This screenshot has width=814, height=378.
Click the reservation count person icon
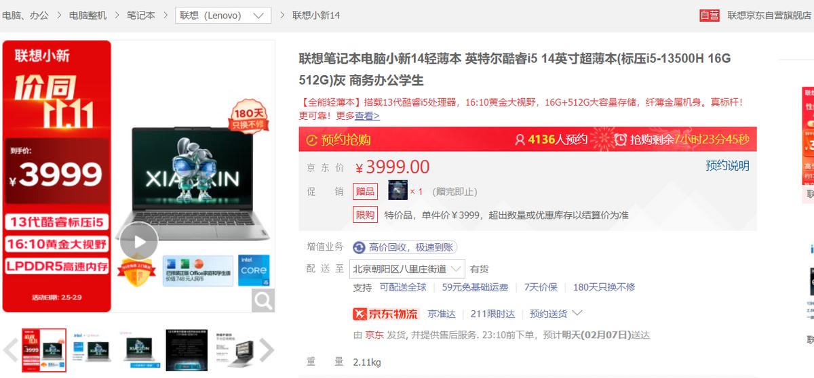pos(520,140)
